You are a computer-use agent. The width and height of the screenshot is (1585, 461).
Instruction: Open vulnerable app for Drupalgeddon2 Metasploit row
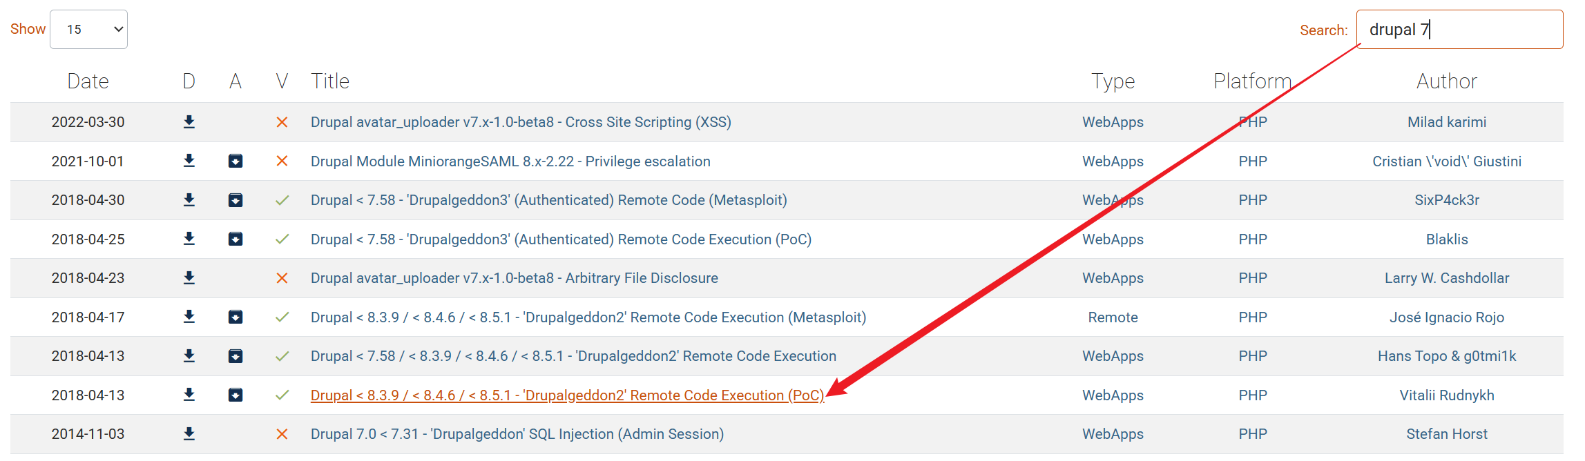[x=236, y=317]
